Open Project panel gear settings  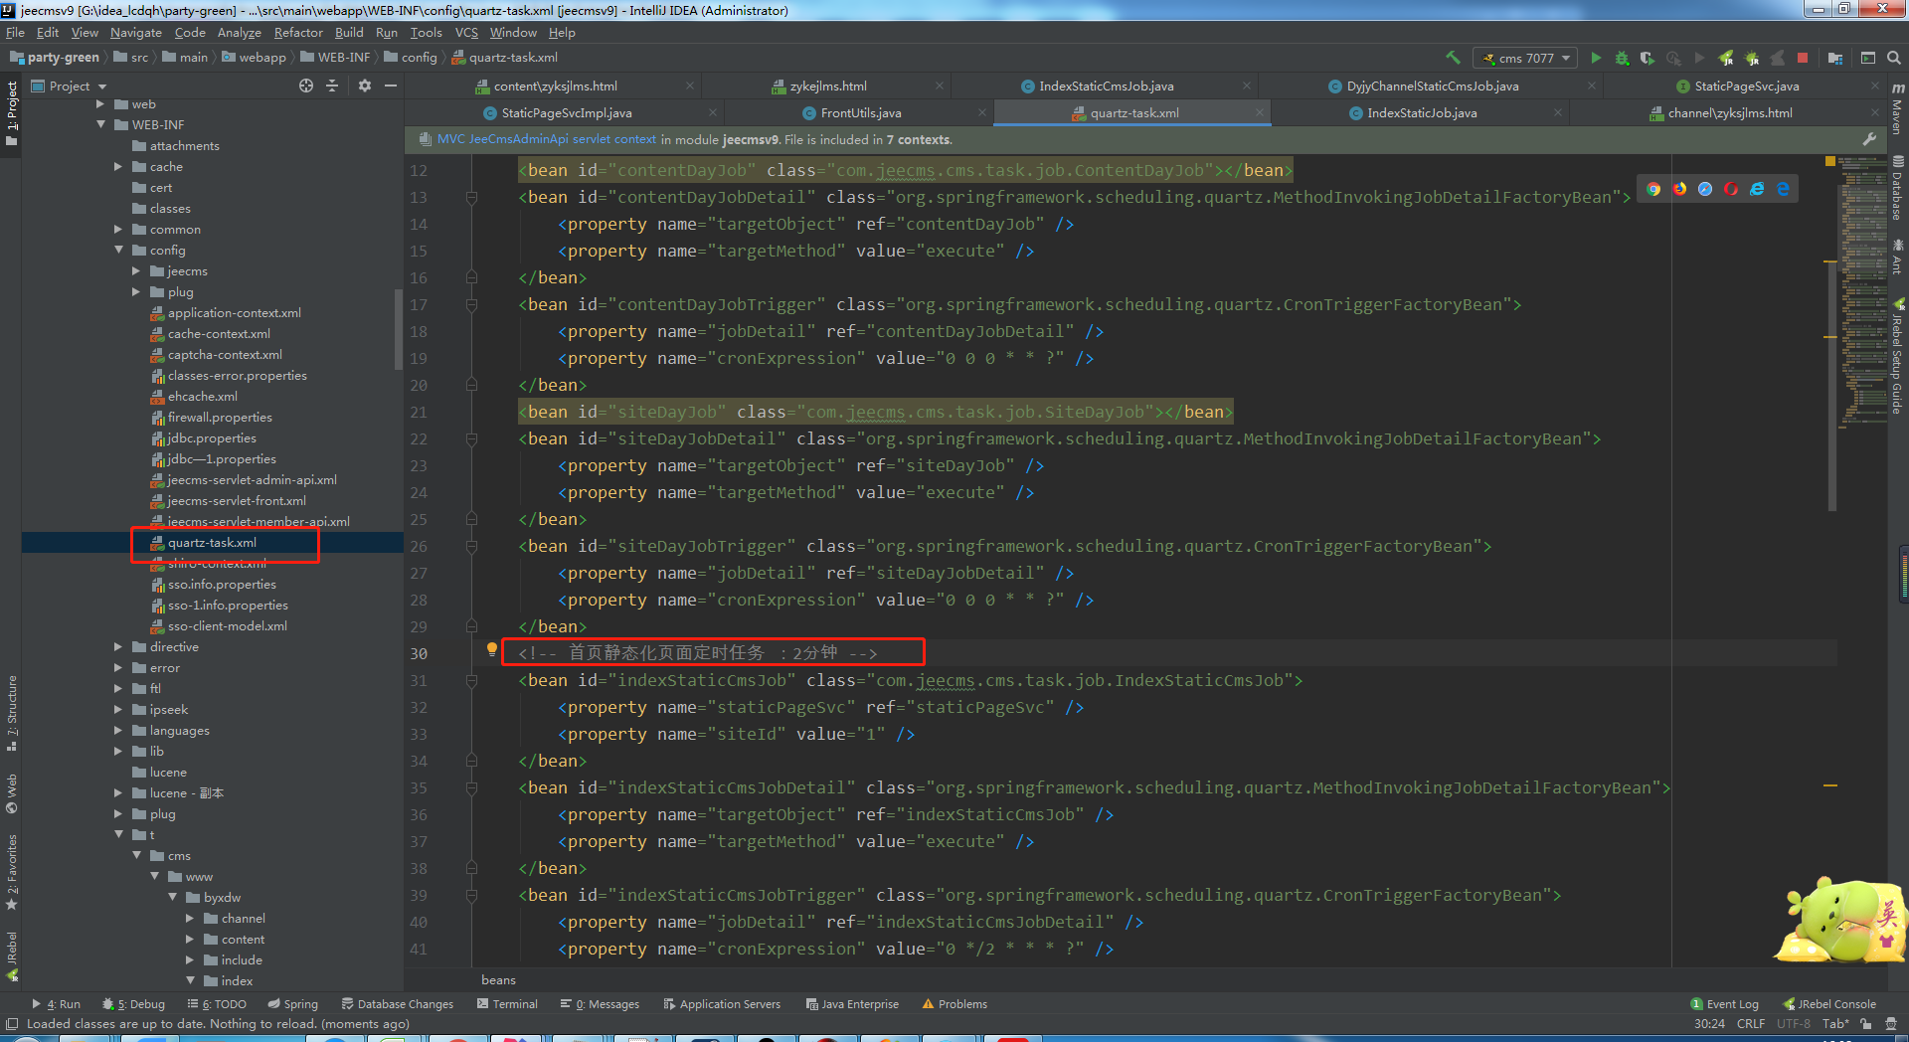365,87
